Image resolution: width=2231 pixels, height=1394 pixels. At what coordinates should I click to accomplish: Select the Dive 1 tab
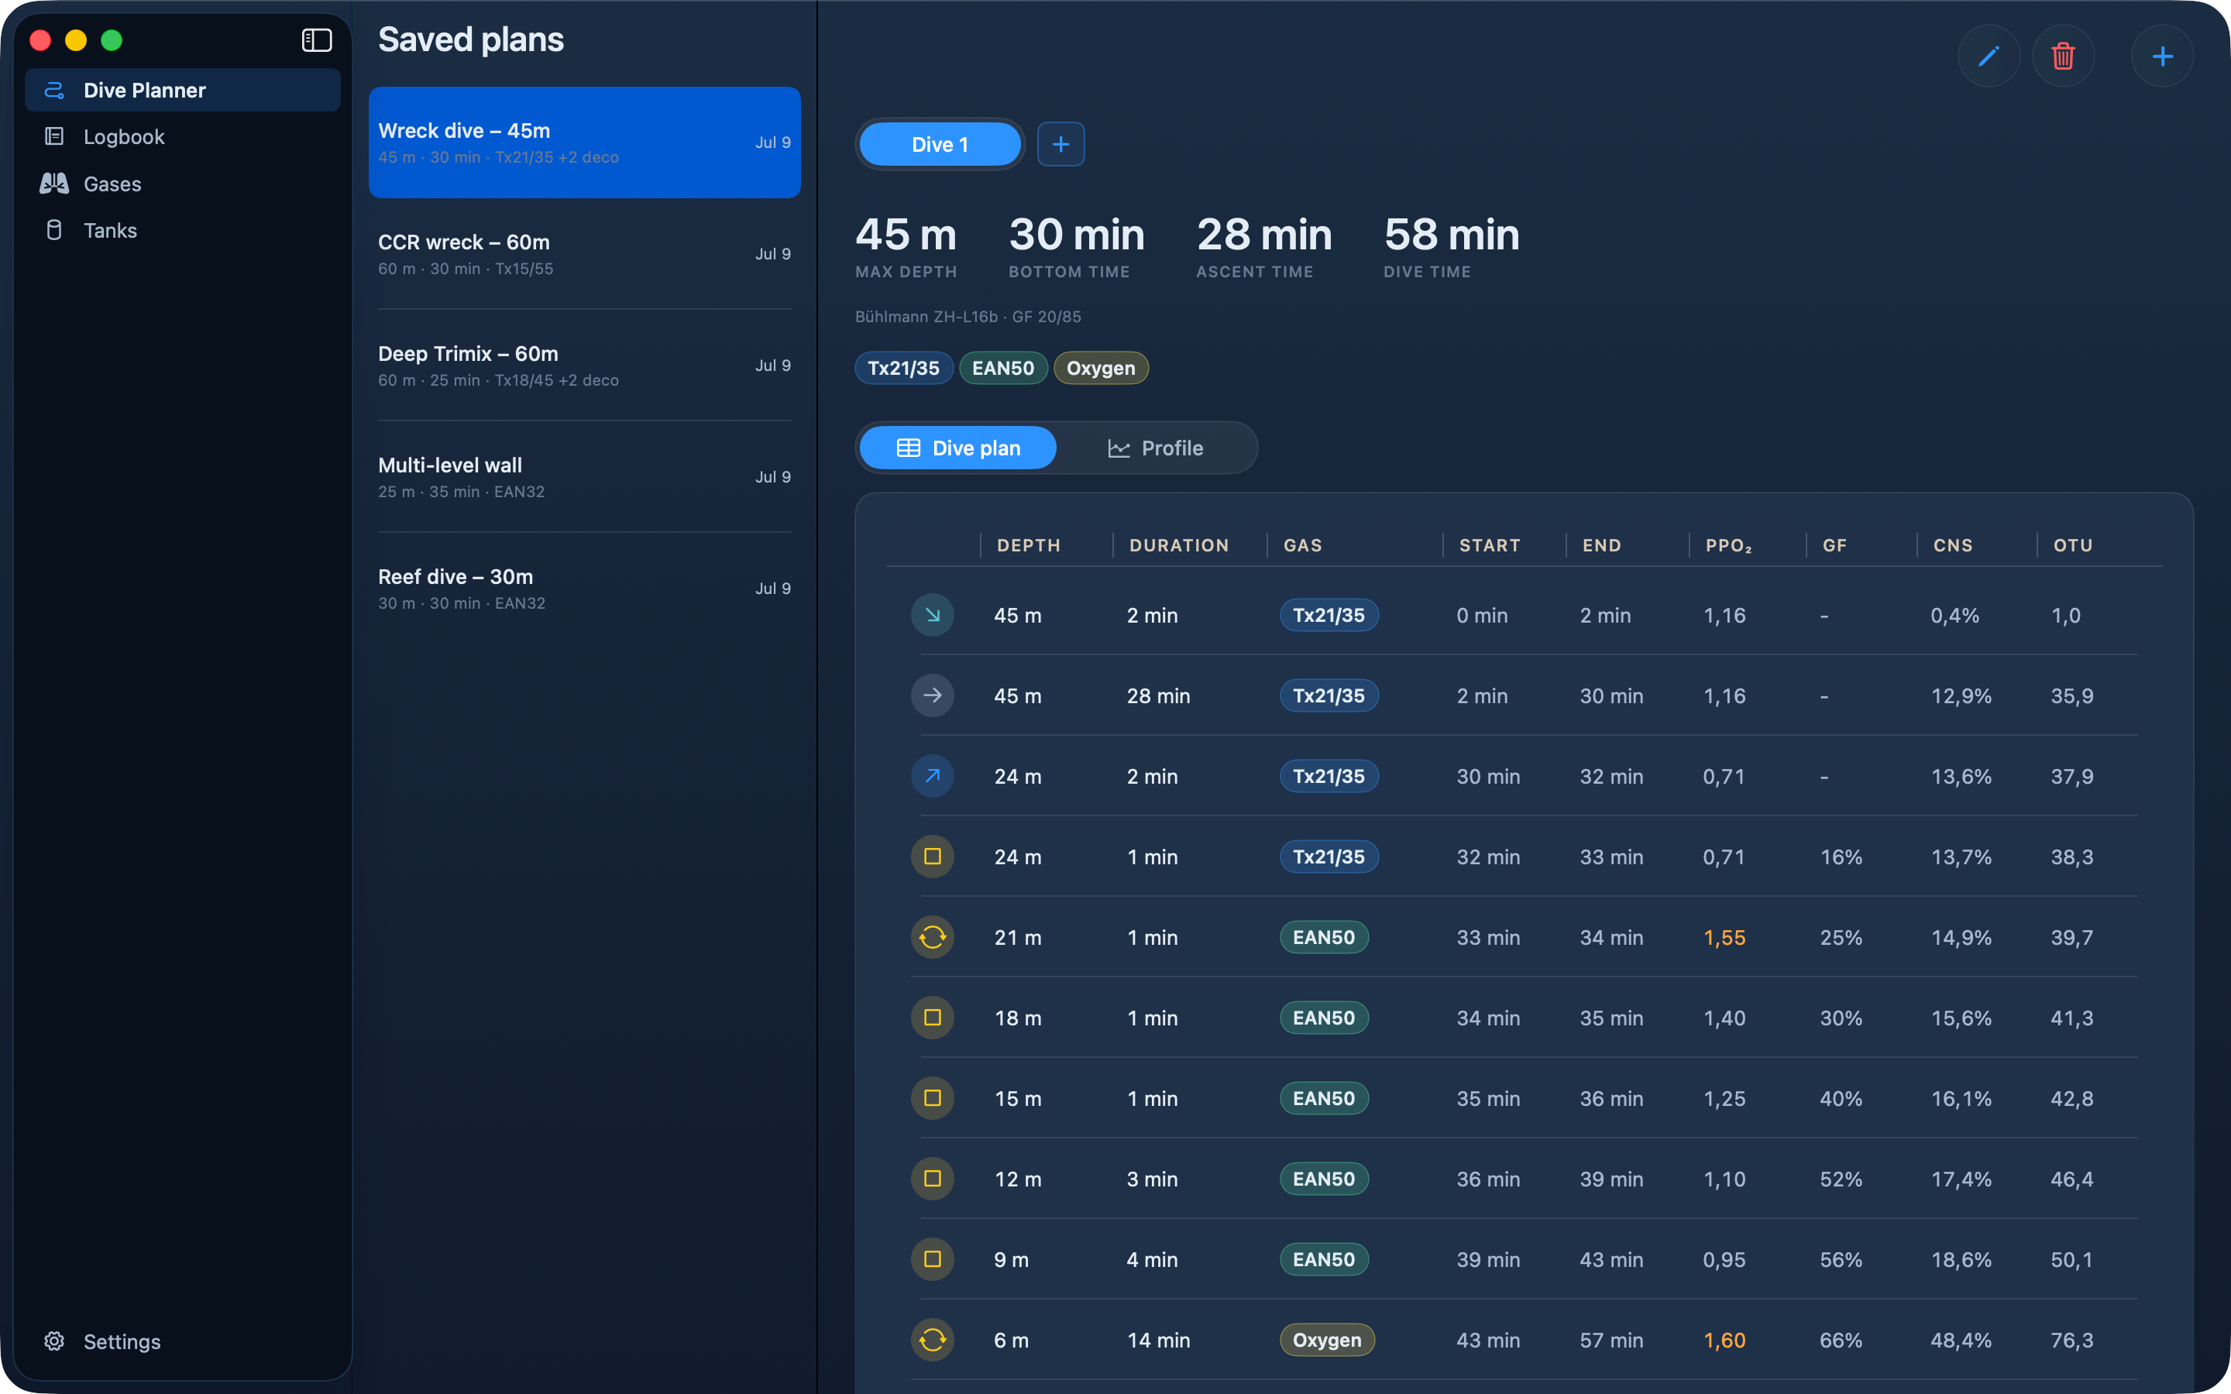pos(940,144)
